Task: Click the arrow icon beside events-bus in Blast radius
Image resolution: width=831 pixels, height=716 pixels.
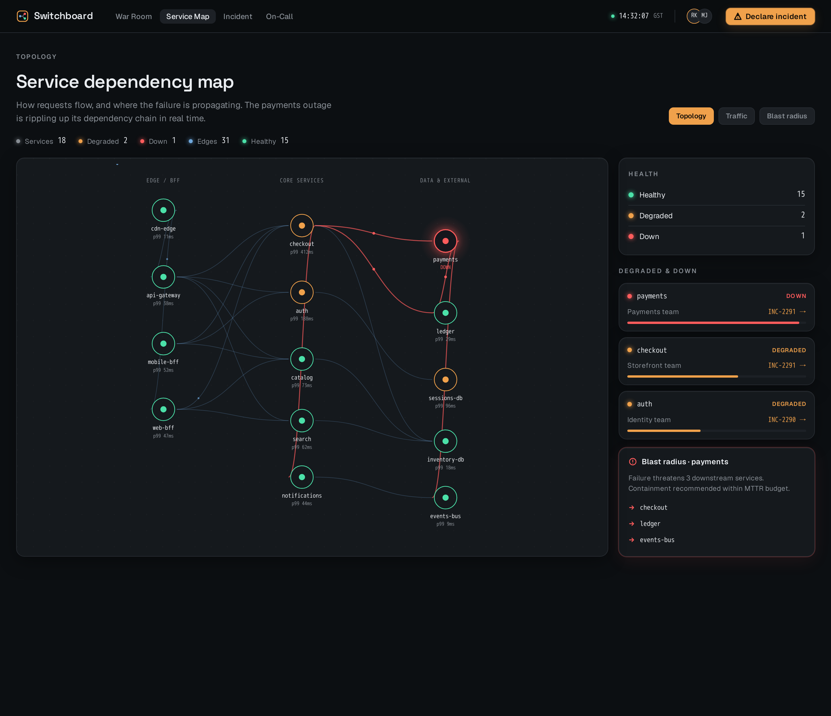Action: pyautogui.click(x=632, y=540)
